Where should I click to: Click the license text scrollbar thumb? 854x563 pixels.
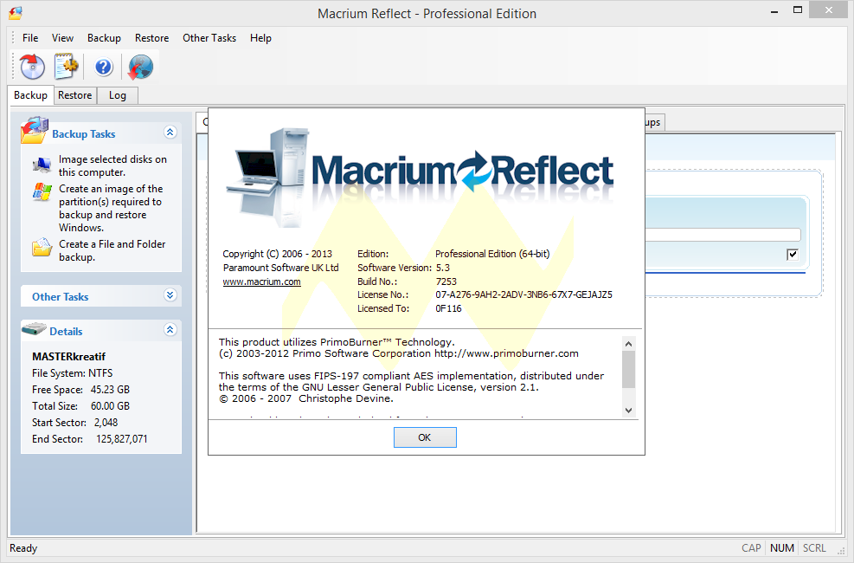[628, 370]
